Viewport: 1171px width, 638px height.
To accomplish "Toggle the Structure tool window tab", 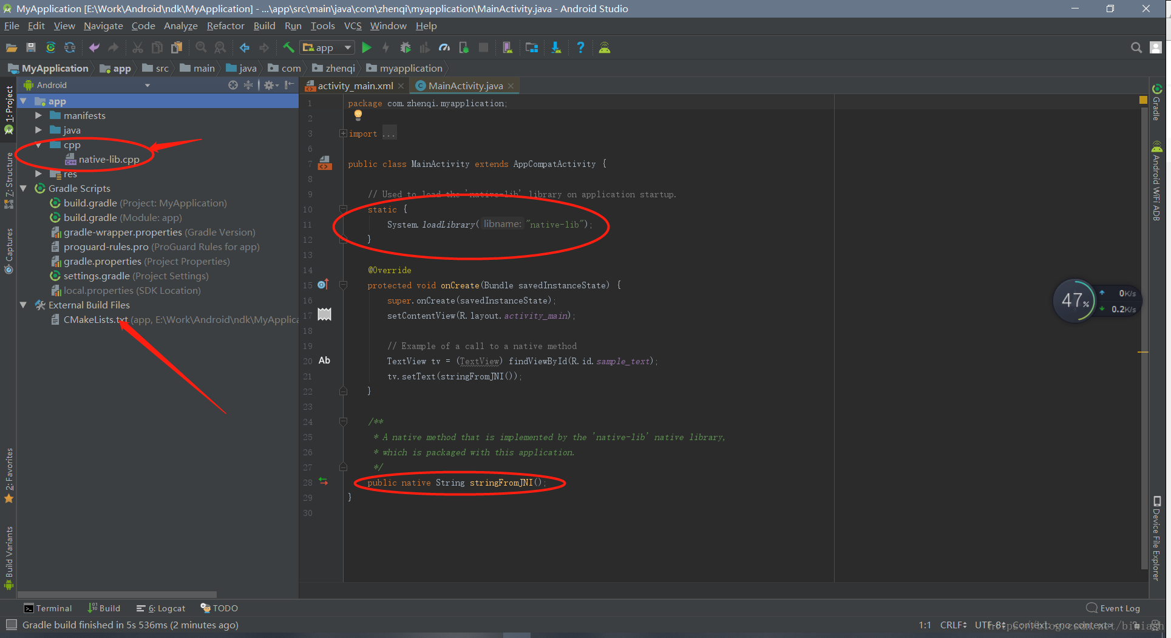I will 8,180.
